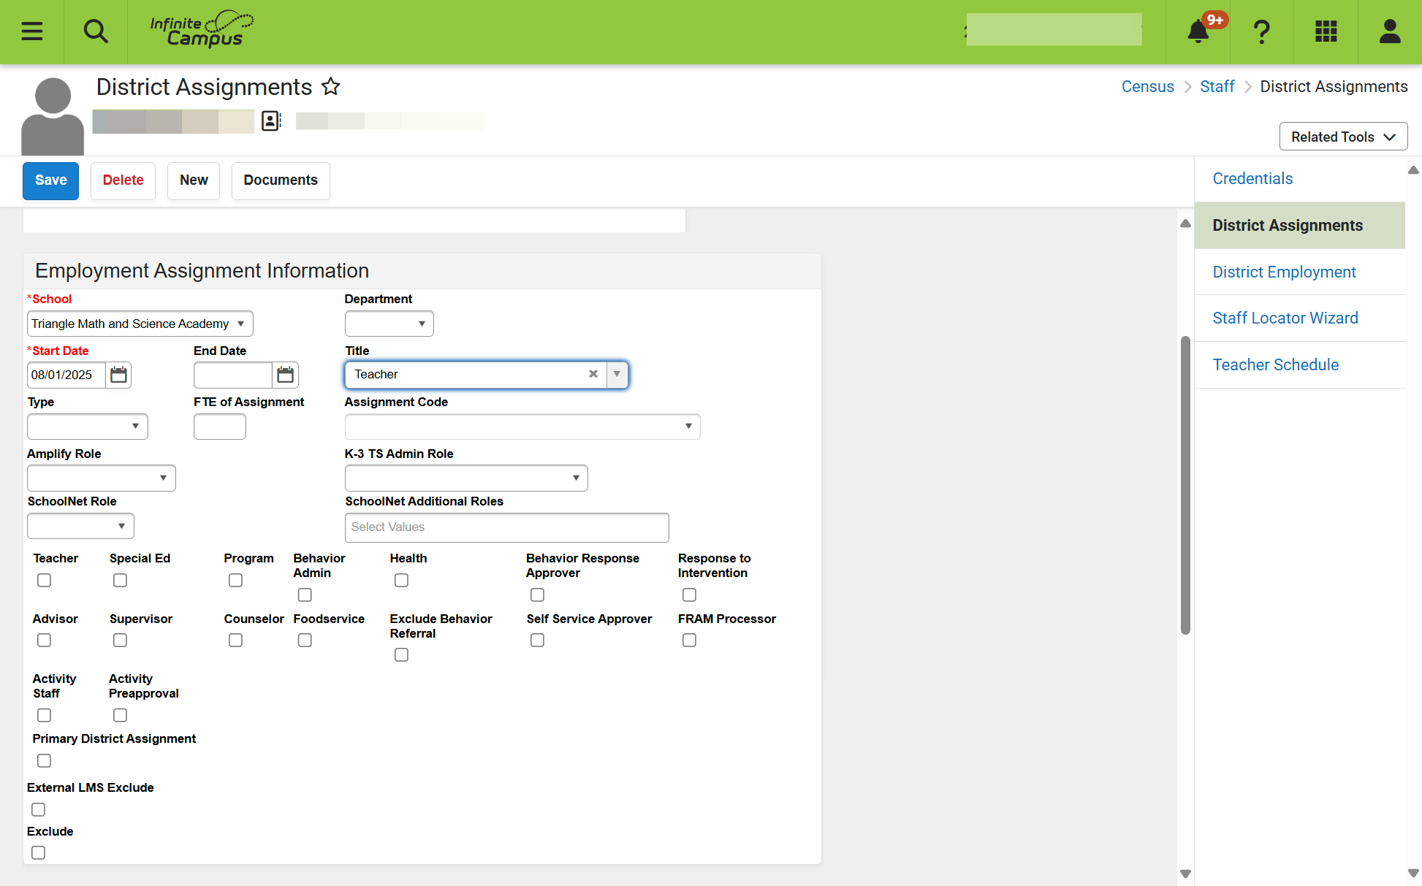
Task: Enable the FRAM Processor checkbox
Action: click(x=689, y=640)
